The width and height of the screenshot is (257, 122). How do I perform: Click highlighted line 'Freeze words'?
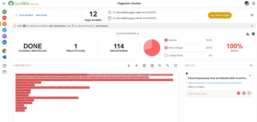click(22, 95)
